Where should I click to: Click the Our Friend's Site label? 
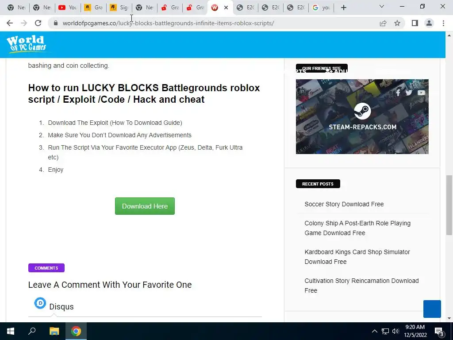[x=322, y=68]
